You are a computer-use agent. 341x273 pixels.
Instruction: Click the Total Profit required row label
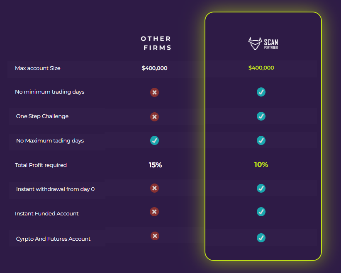point(41,165)
